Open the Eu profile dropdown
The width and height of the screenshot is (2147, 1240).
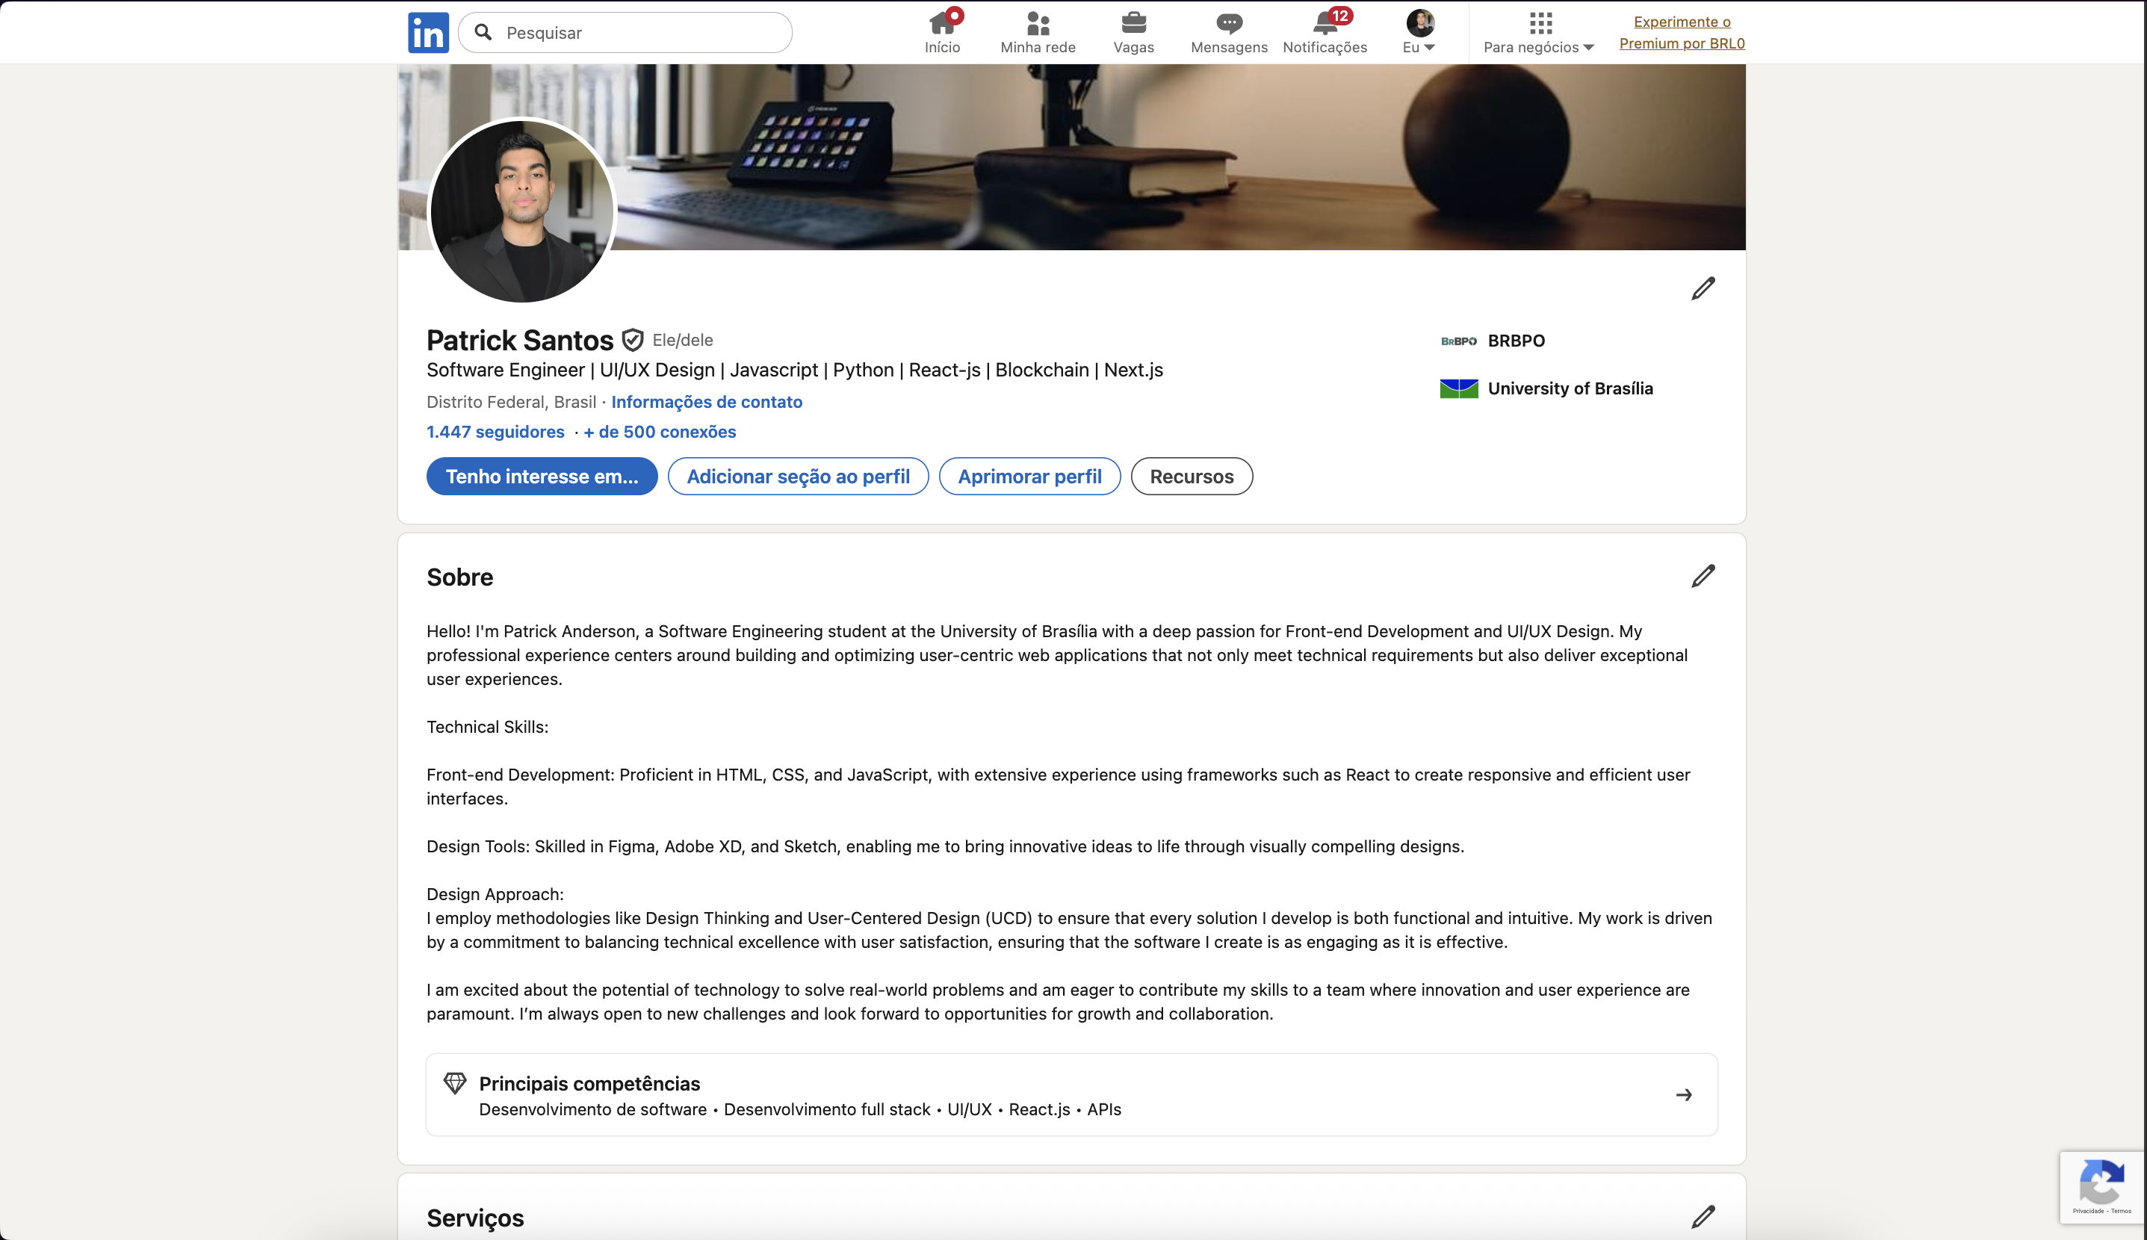click(1416, 30)
